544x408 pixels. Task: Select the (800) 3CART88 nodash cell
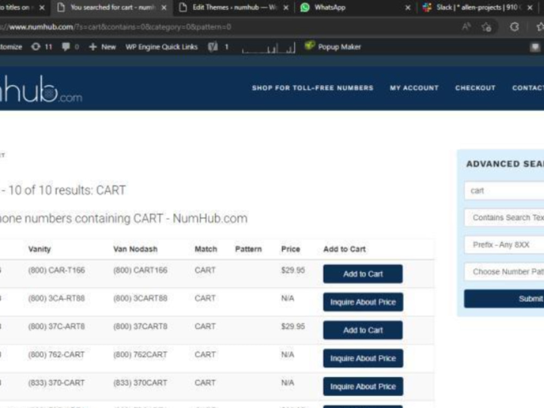point(140,298)
